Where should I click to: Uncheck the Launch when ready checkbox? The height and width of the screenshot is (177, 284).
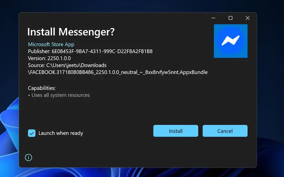click(x=32, y=133)
